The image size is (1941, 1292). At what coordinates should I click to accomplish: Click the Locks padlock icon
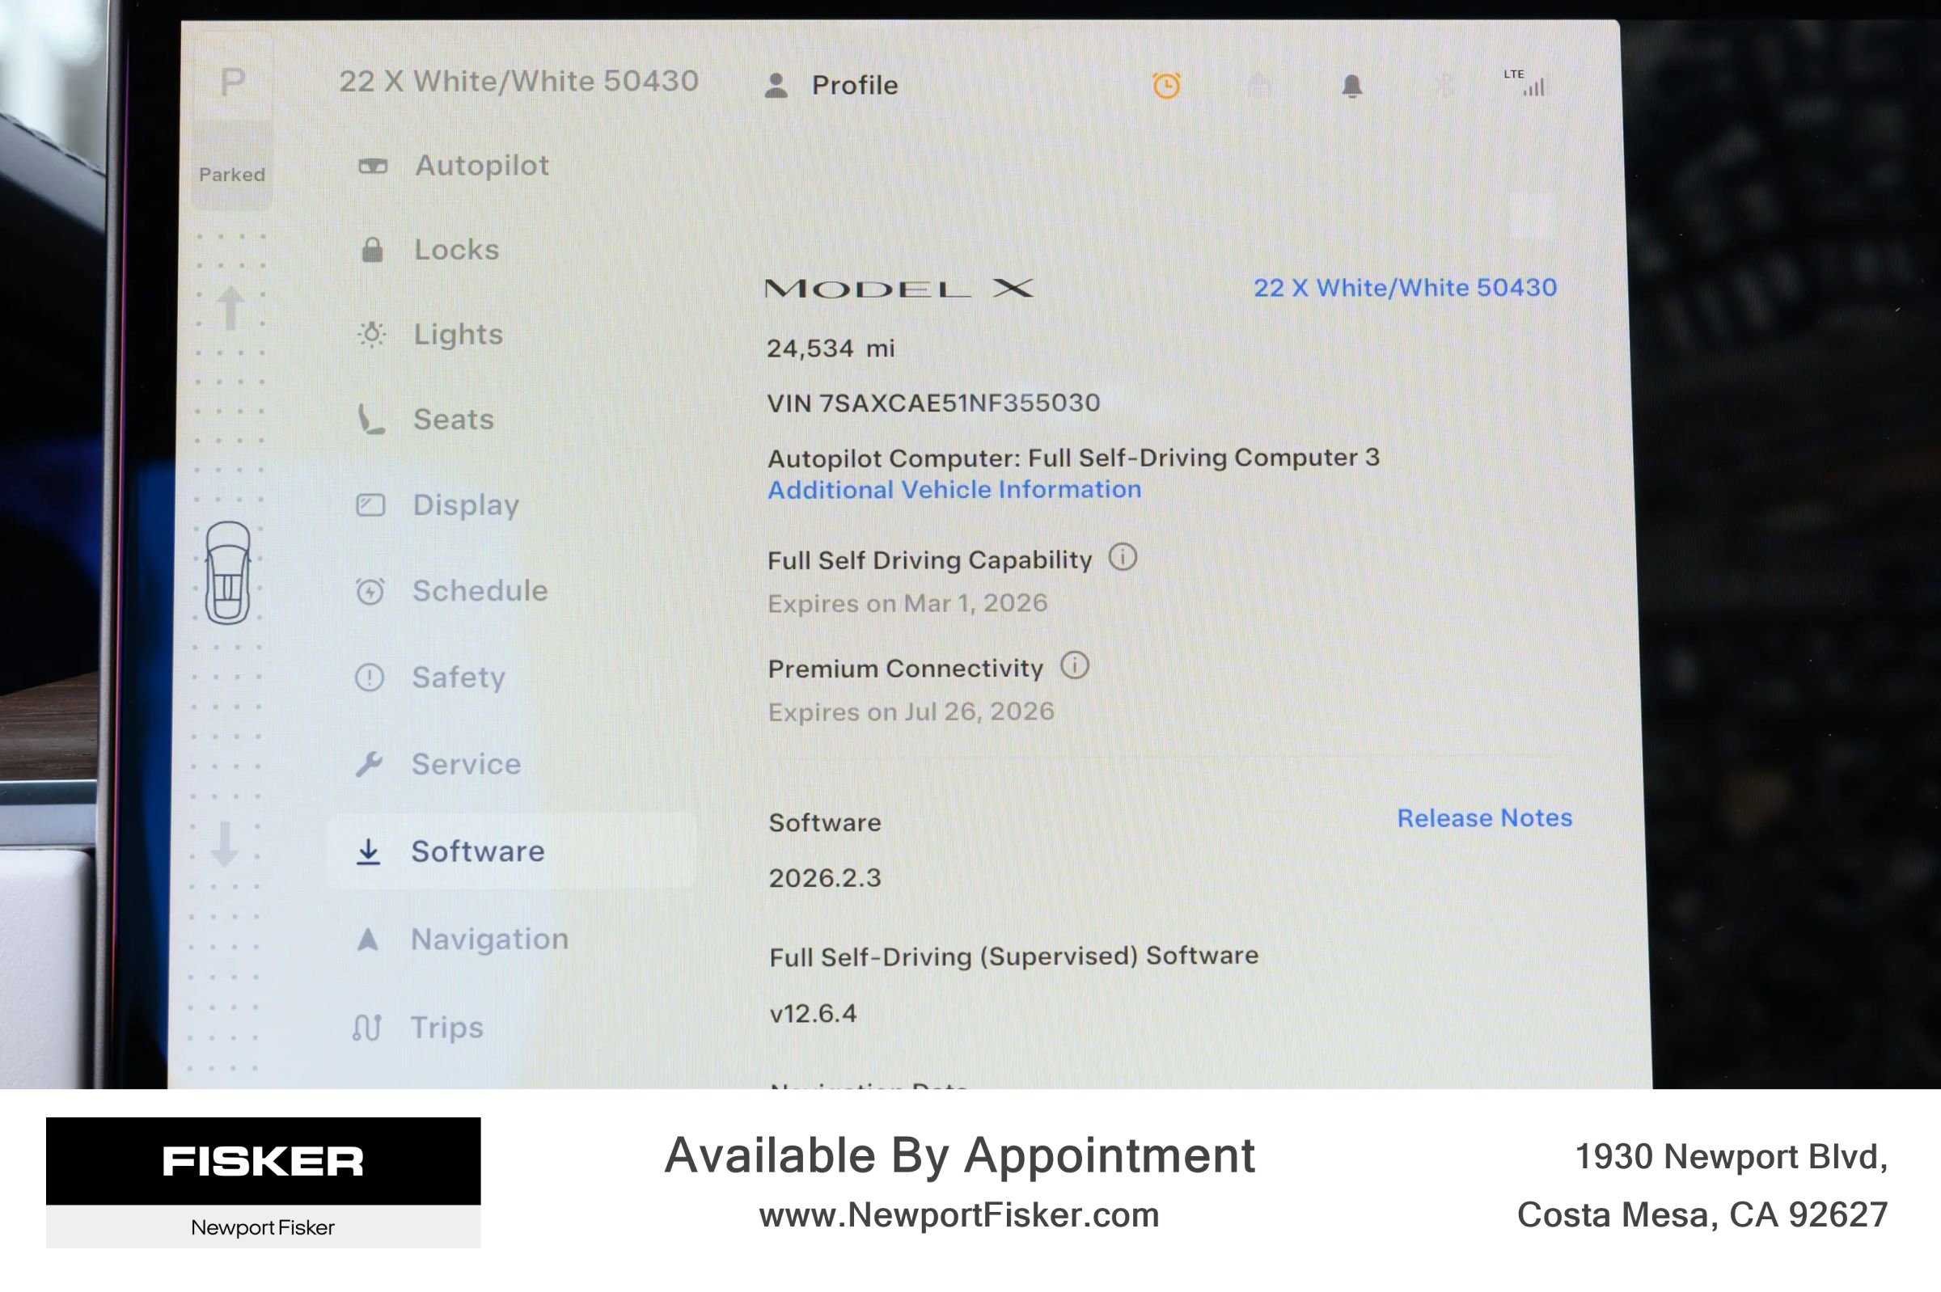pos(373,249)
